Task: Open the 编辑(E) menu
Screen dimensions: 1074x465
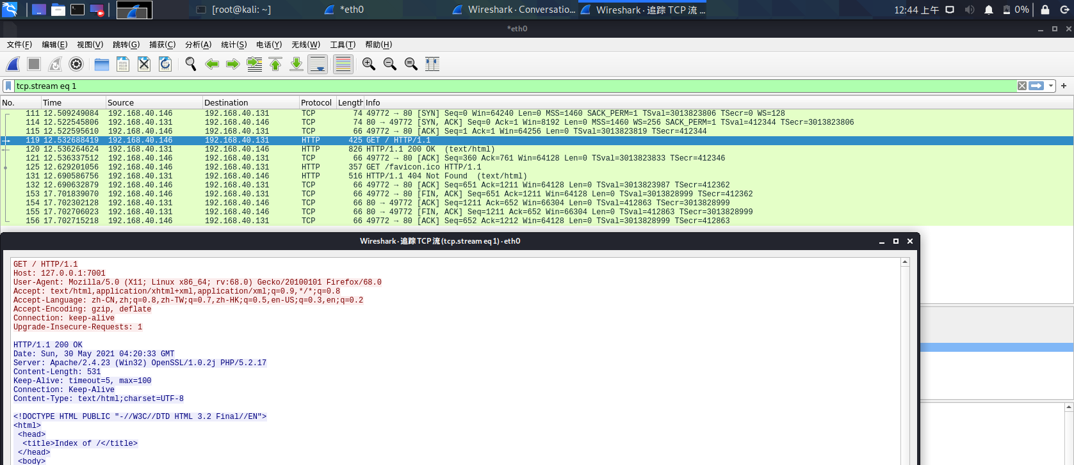Action: coord(54,45)
